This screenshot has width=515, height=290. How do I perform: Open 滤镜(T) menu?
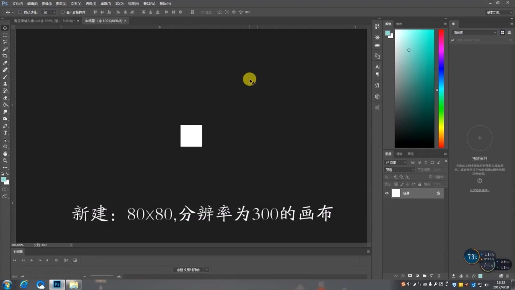106,4
